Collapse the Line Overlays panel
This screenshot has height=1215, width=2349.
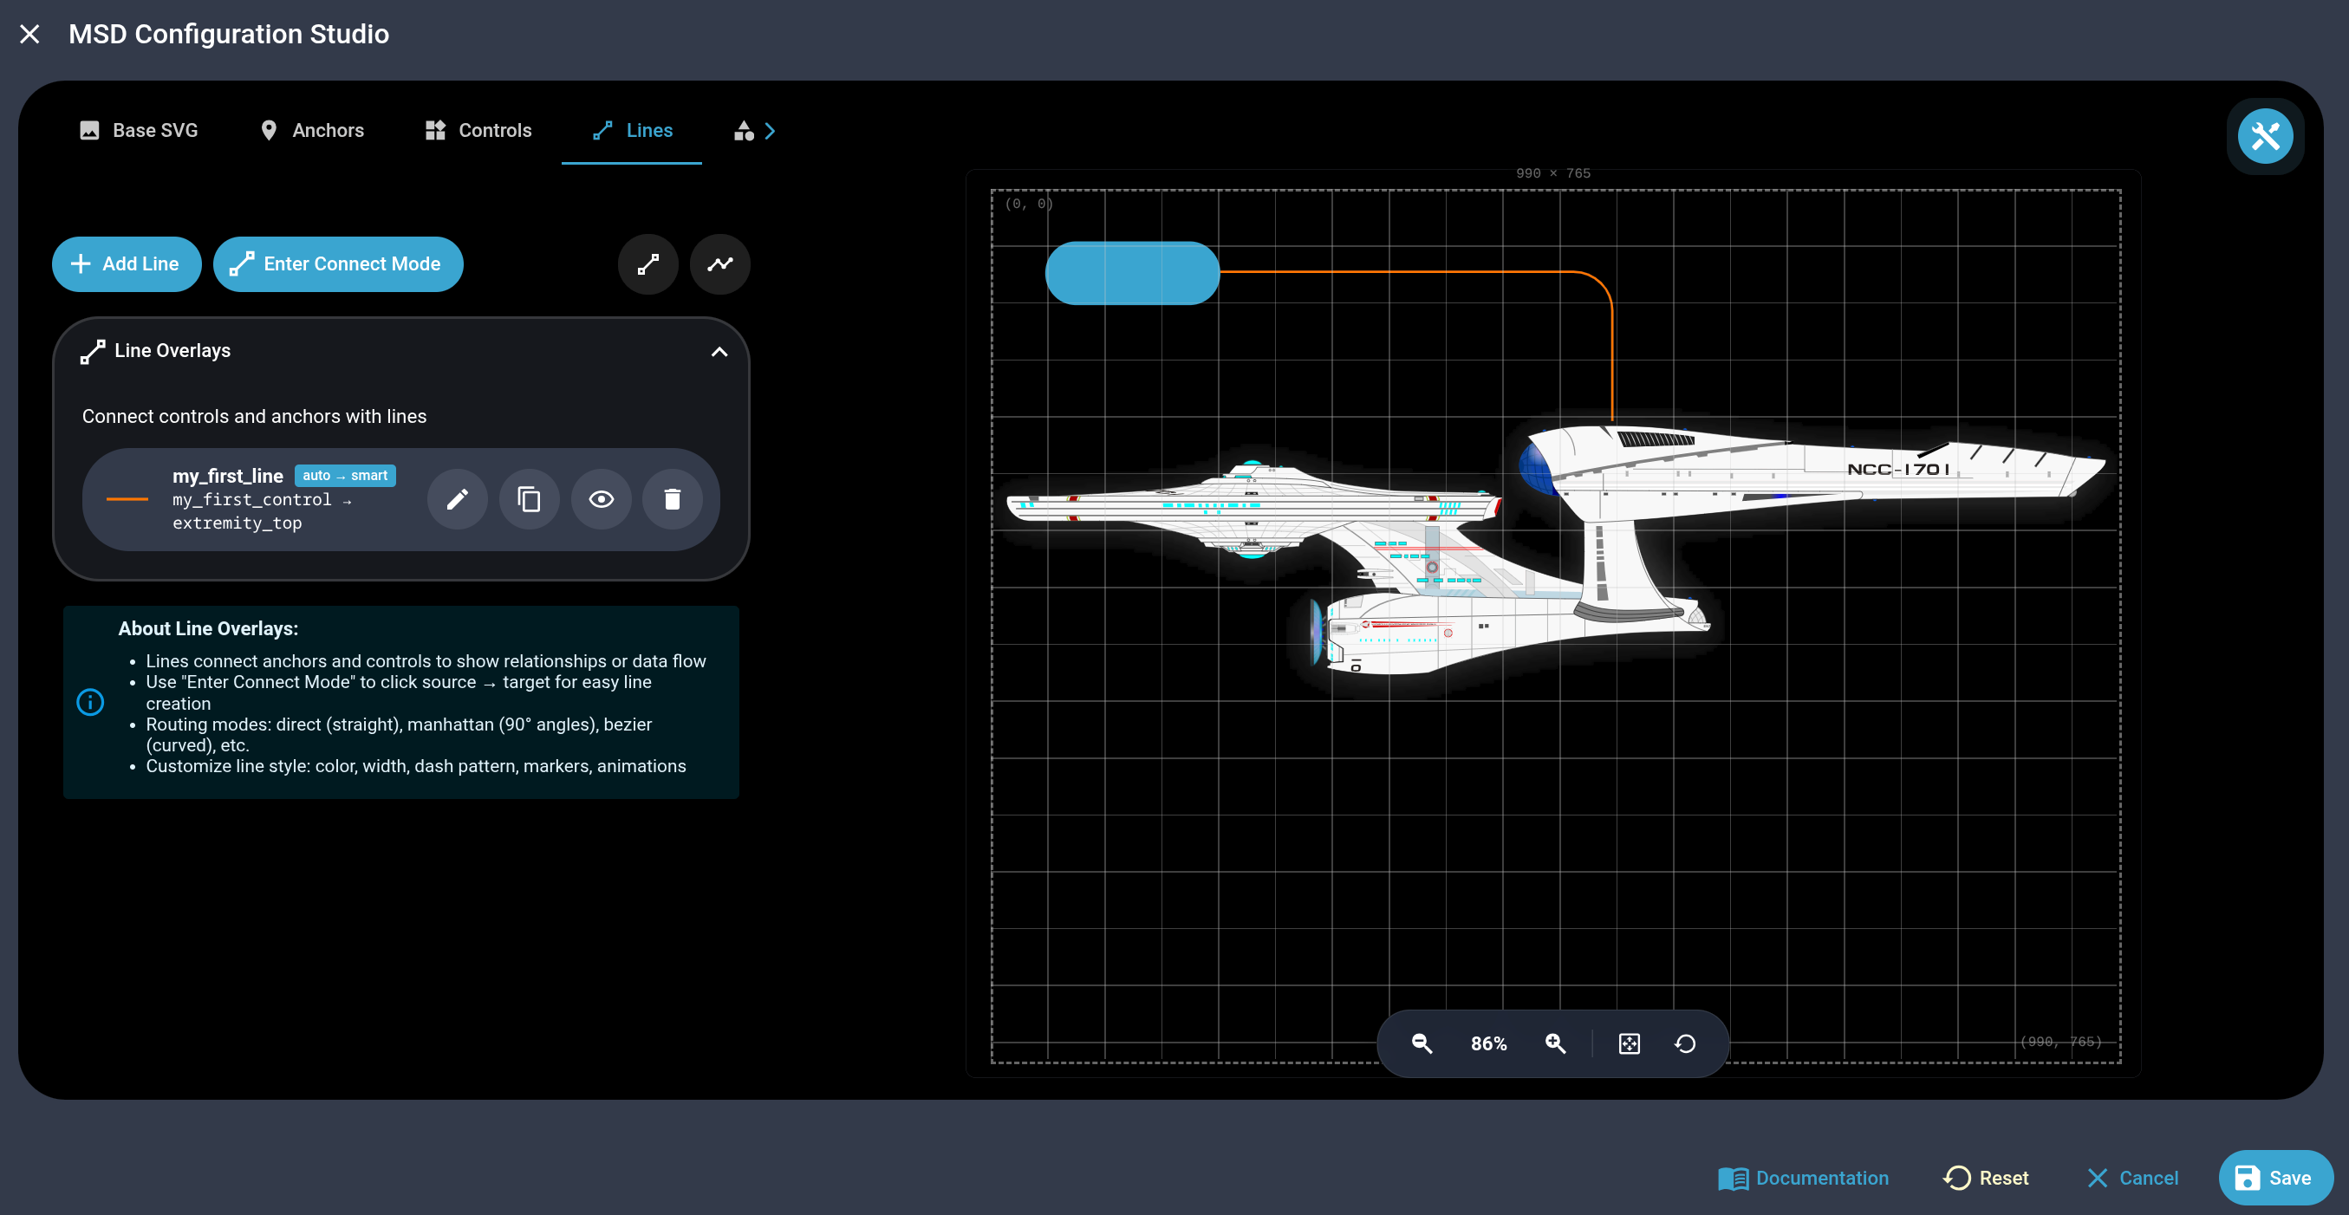pos(719,352)
